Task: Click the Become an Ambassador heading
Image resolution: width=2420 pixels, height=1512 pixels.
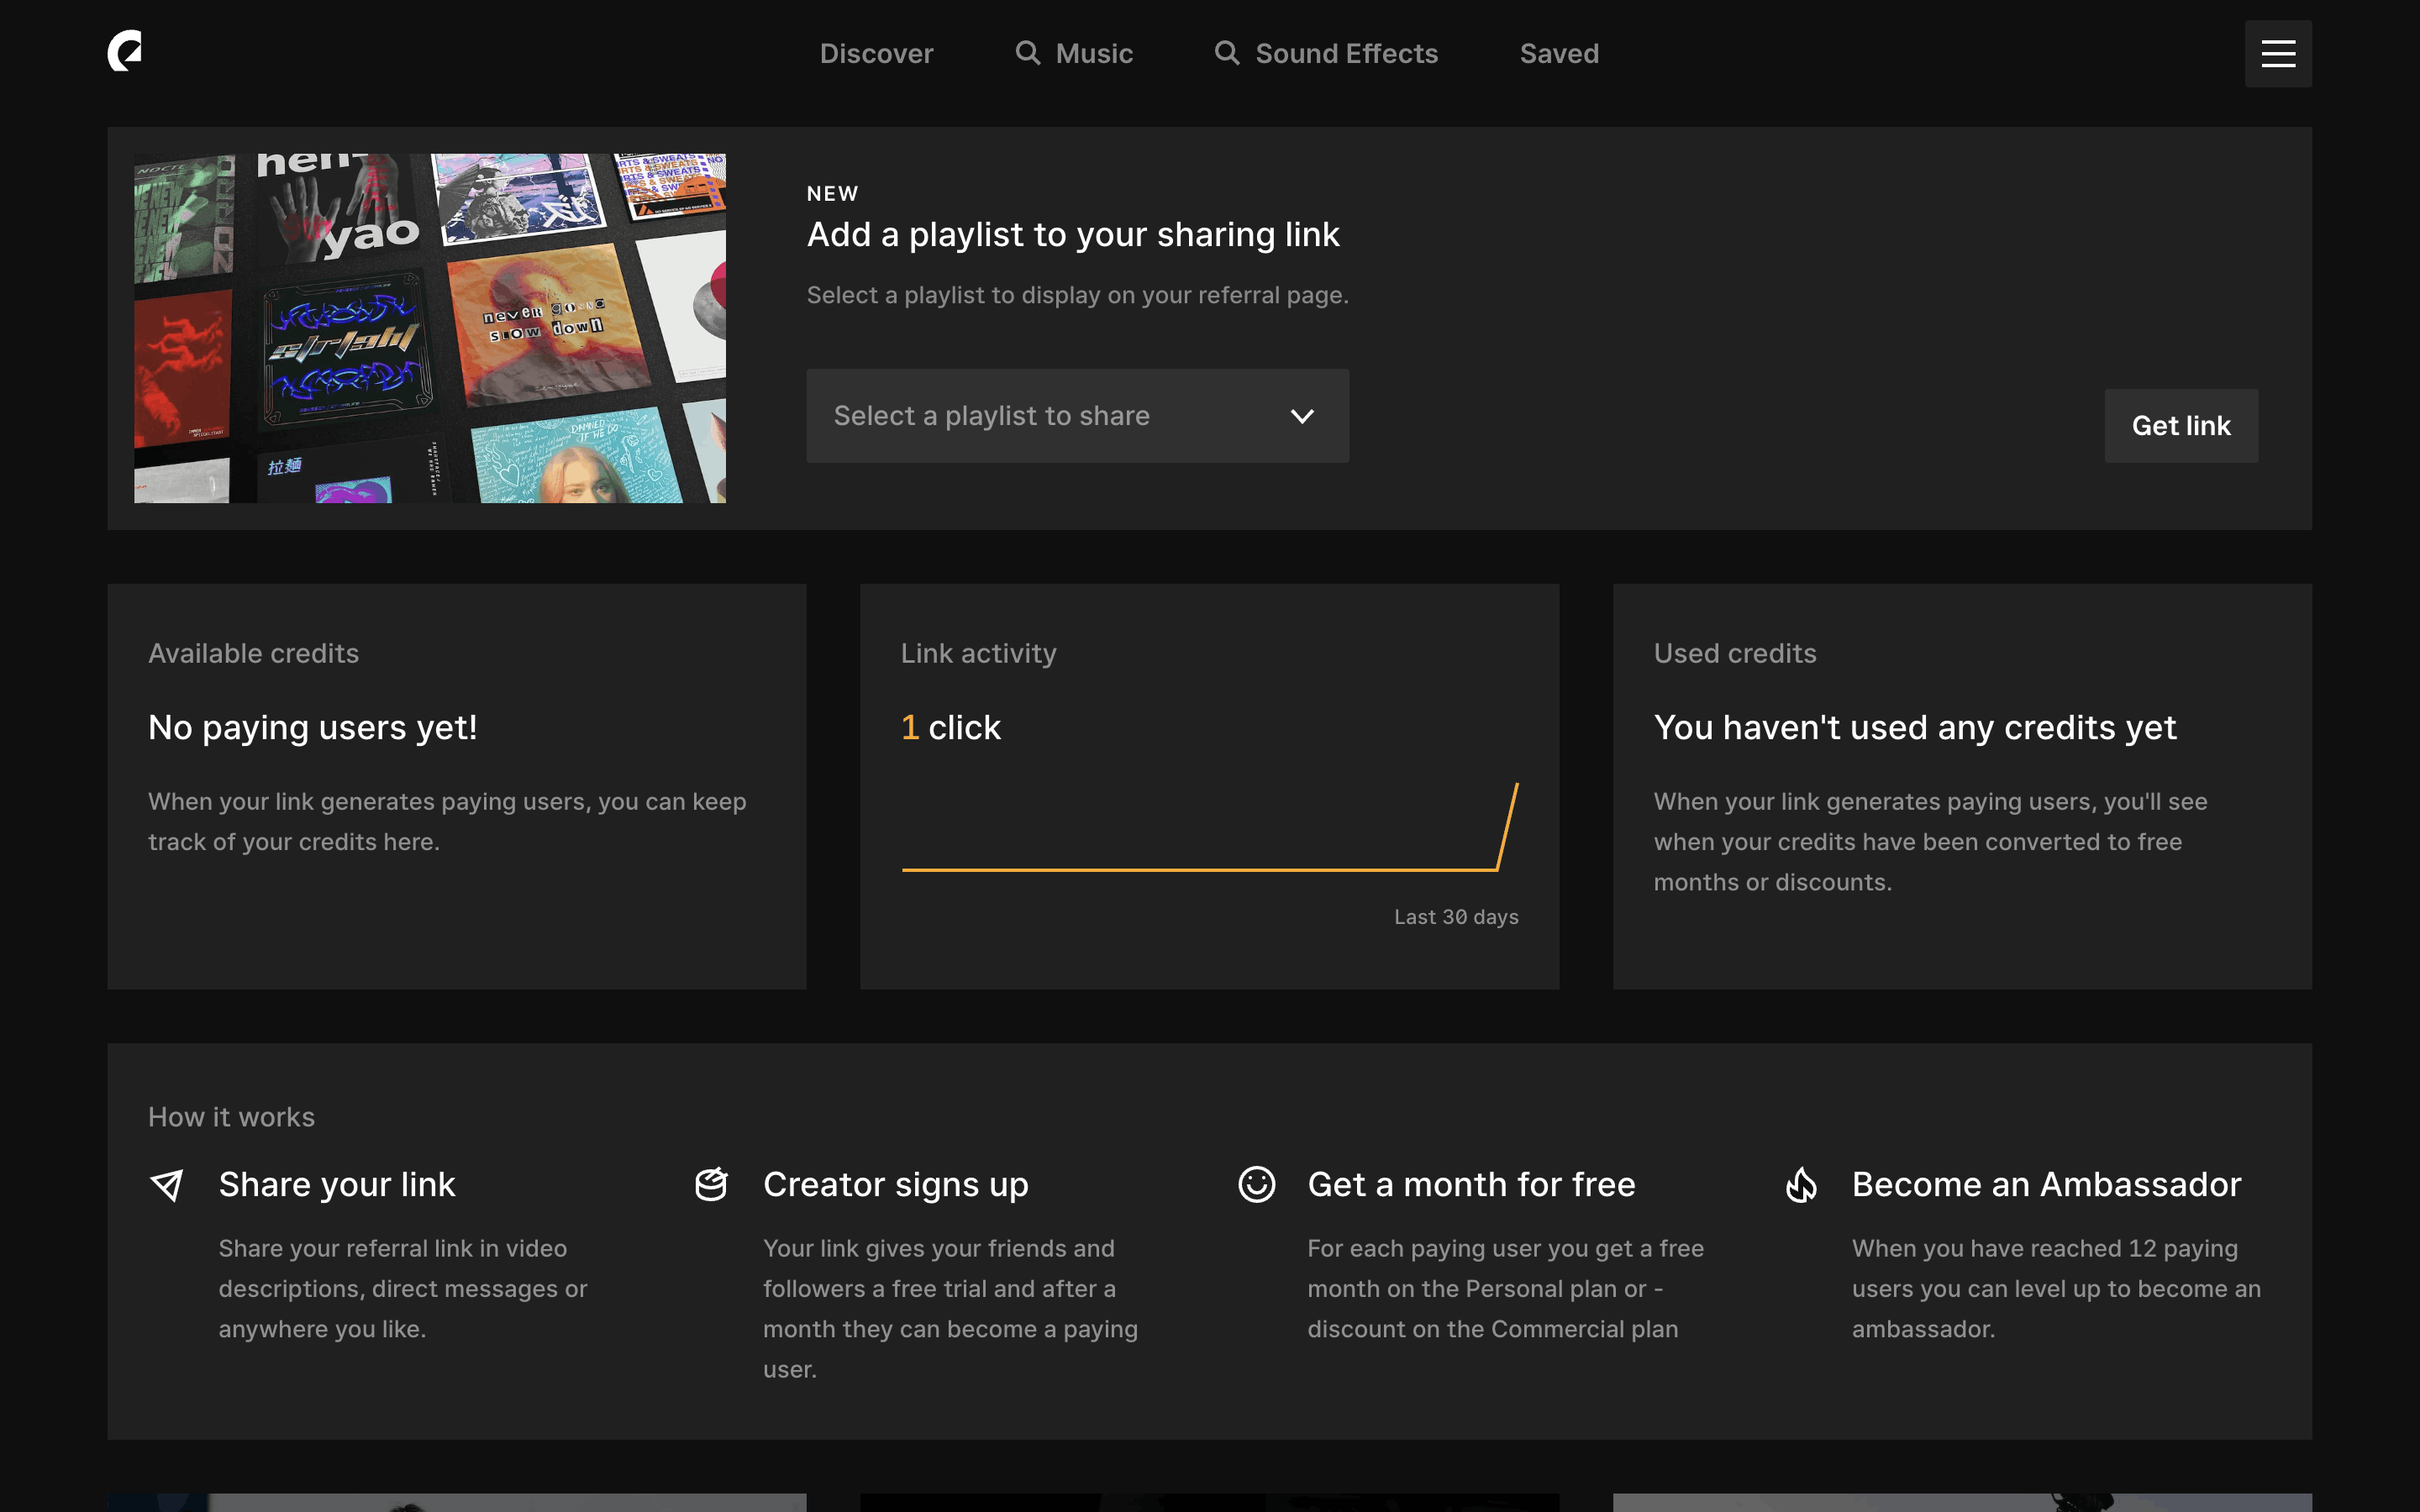Action: (x=2046, y=1185)
